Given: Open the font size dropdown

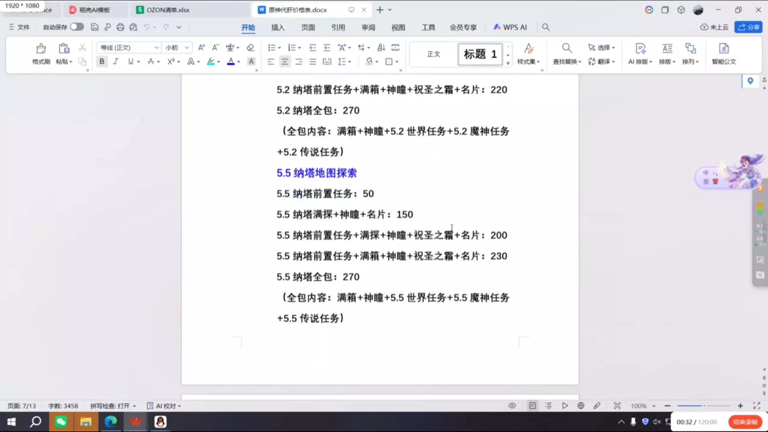Looking at the screenshot, I should pyautogui.click(x=187, y=48).
